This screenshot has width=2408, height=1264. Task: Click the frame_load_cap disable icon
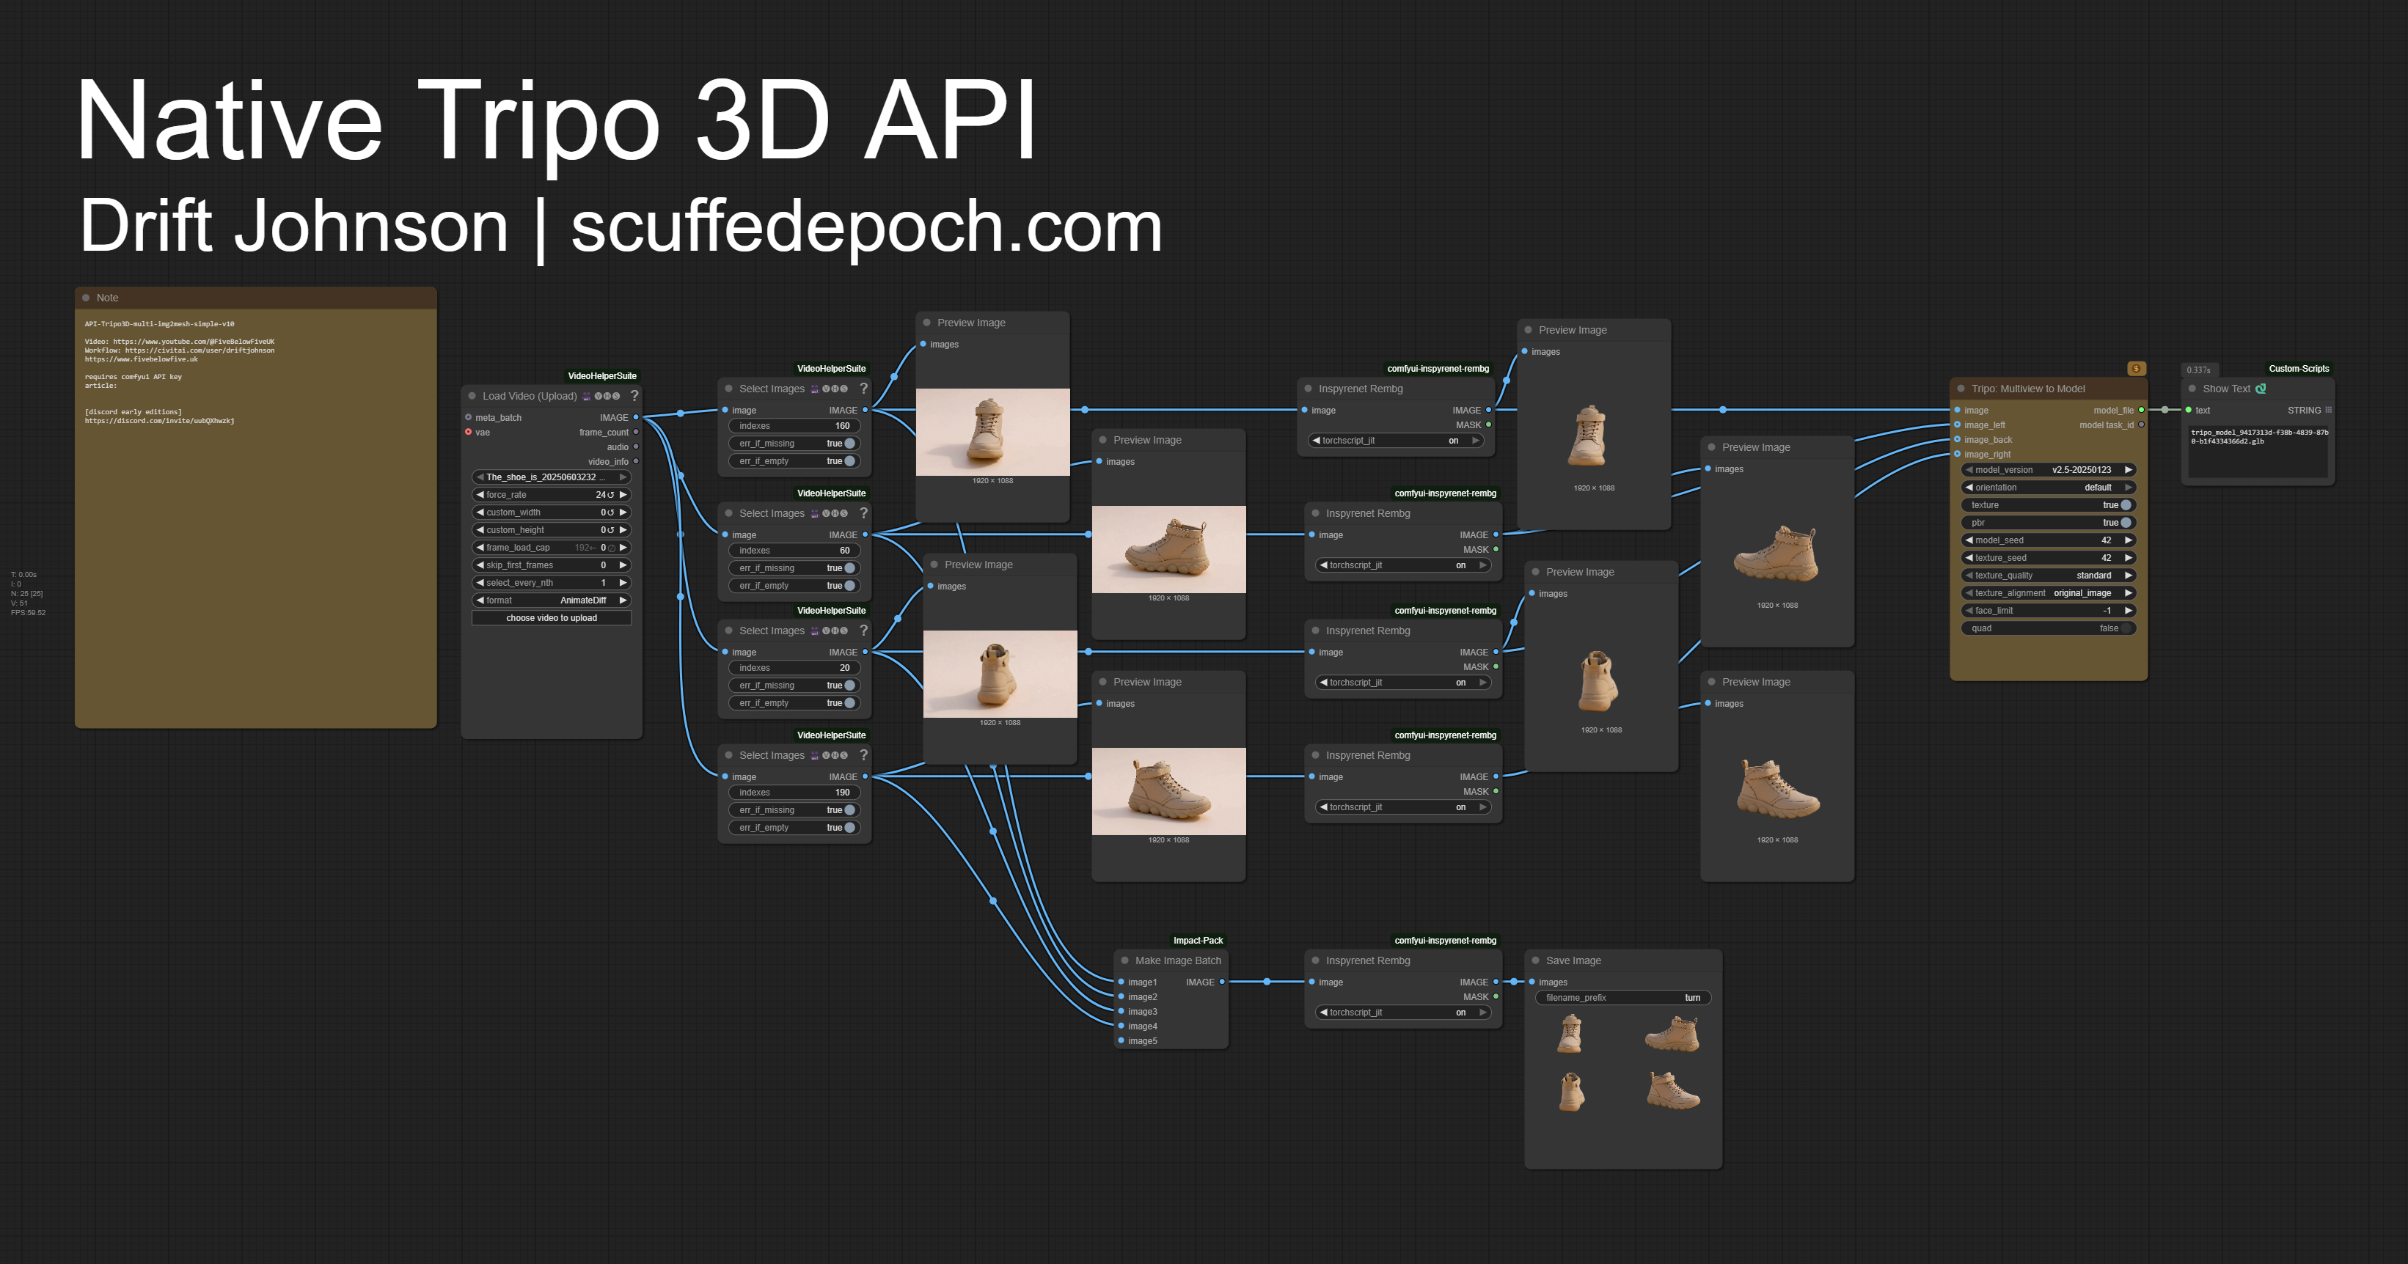(611, 548)
